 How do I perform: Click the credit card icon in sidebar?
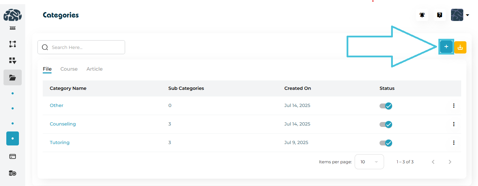click(13, 156)
